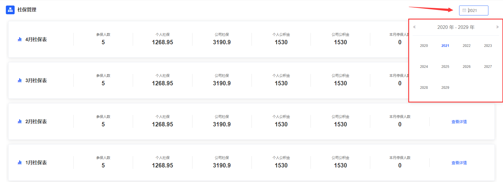Screen dimensions: 503x182
Task: Click the calendar icon in the year field
Action: tap(464, 10)
